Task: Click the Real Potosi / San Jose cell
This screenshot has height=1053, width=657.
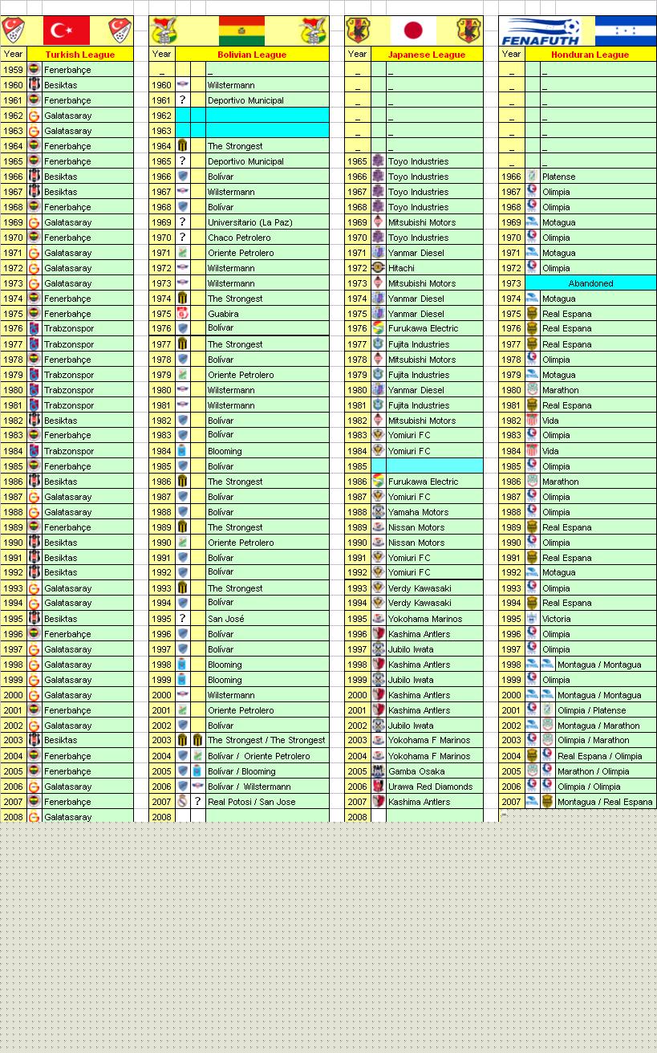Action: [266, 802]
